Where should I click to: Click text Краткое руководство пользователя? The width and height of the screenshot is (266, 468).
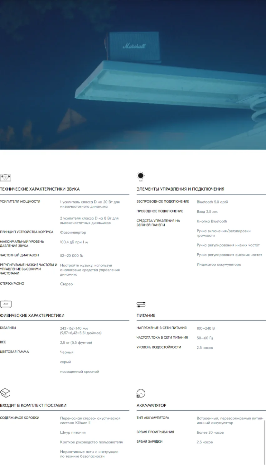point(91,442)
